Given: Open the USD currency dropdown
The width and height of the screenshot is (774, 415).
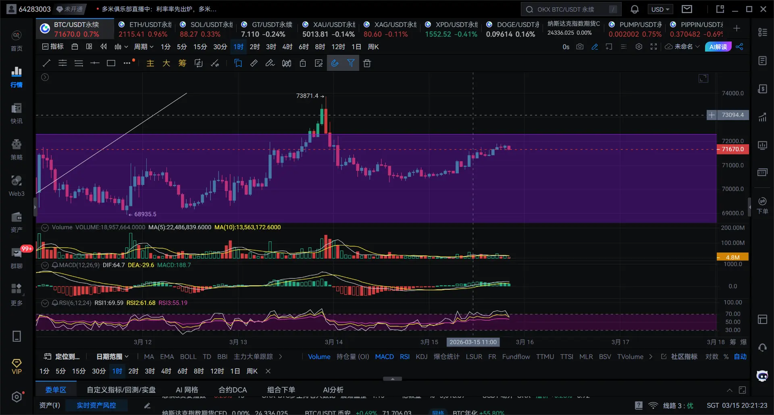Looking at the screenshot, I should click(660, 9).
